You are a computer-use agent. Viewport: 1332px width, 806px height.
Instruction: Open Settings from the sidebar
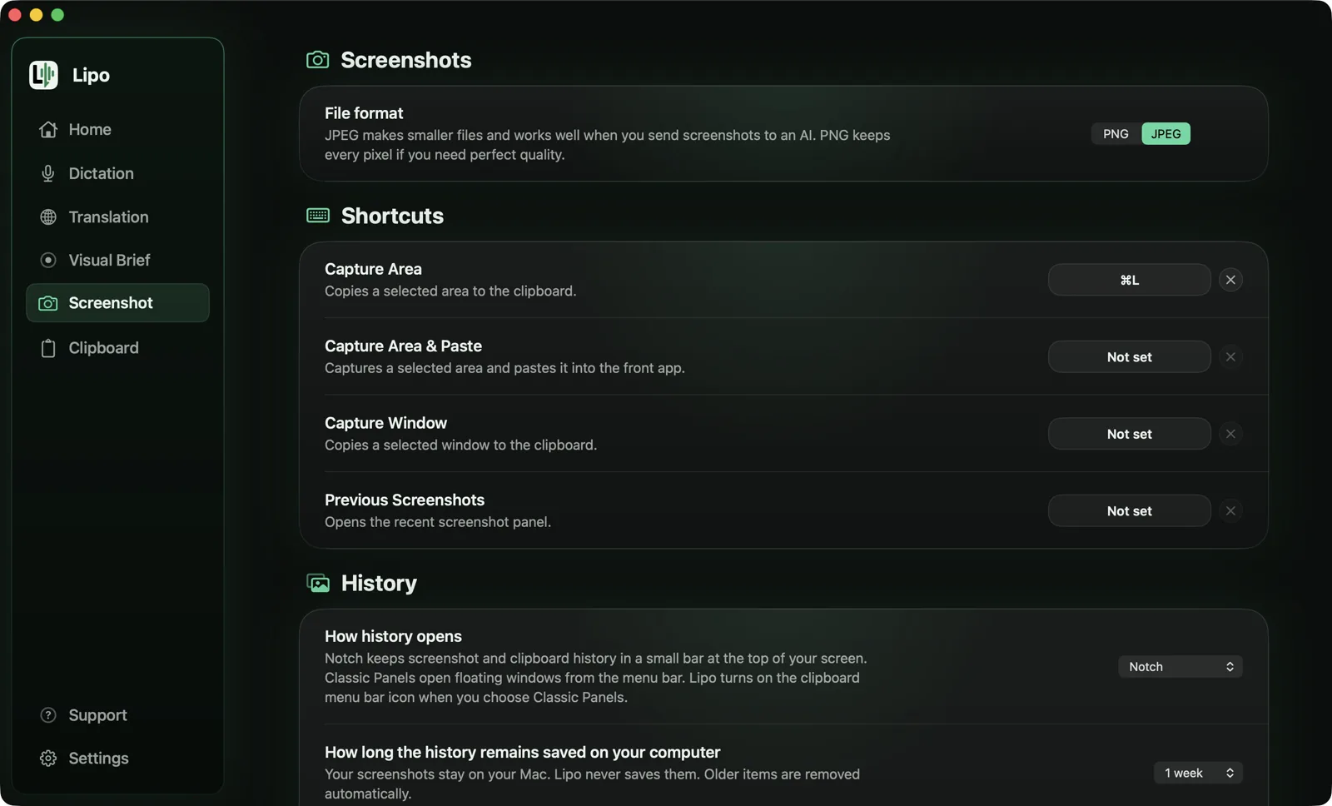click(117, 759)
